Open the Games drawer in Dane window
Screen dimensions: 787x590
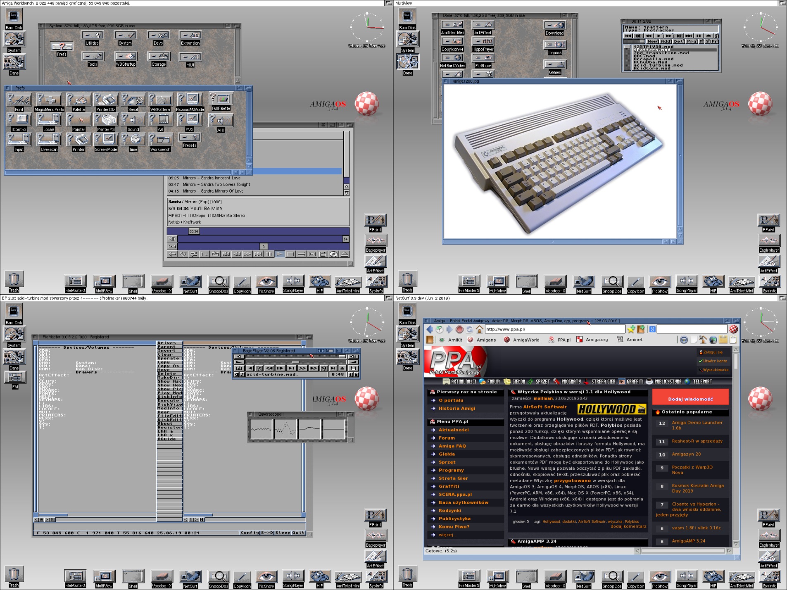[x=555, y=67]
